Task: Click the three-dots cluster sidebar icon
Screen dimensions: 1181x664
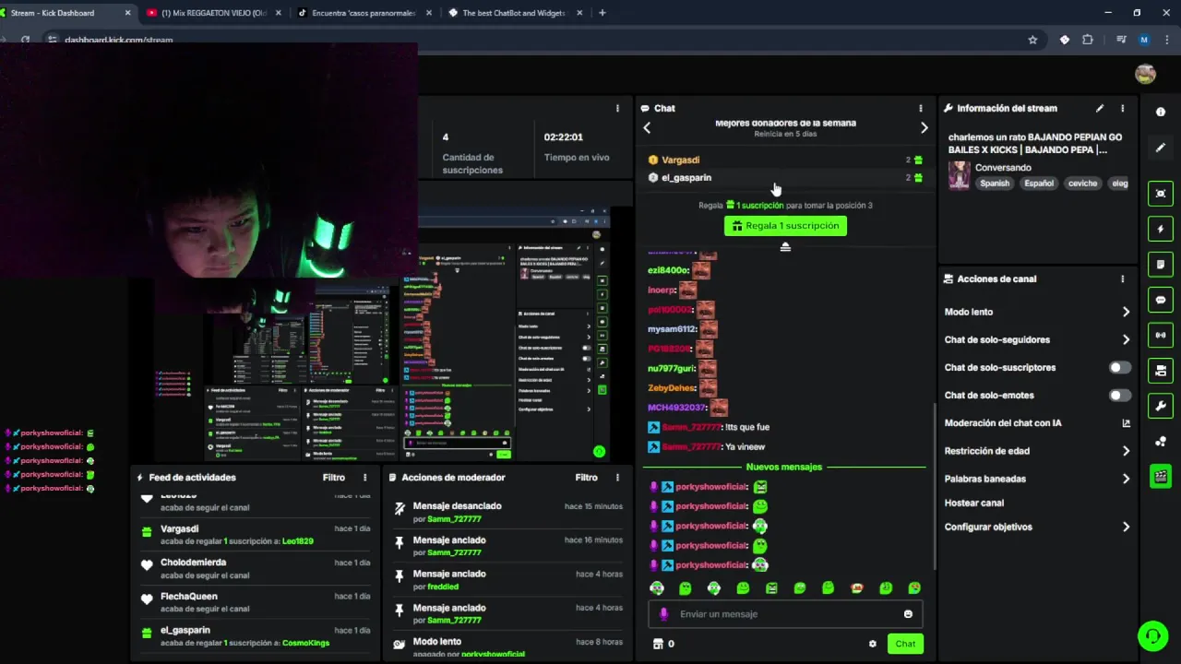Action: 1161,442
